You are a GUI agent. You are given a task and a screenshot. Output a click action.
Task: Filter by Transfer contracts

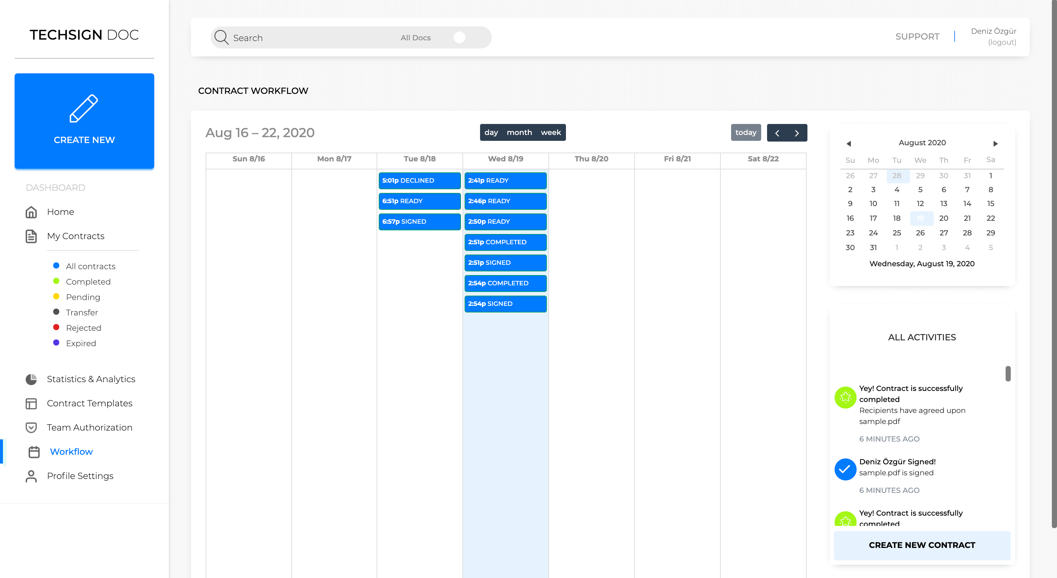(x=81, y=312)
